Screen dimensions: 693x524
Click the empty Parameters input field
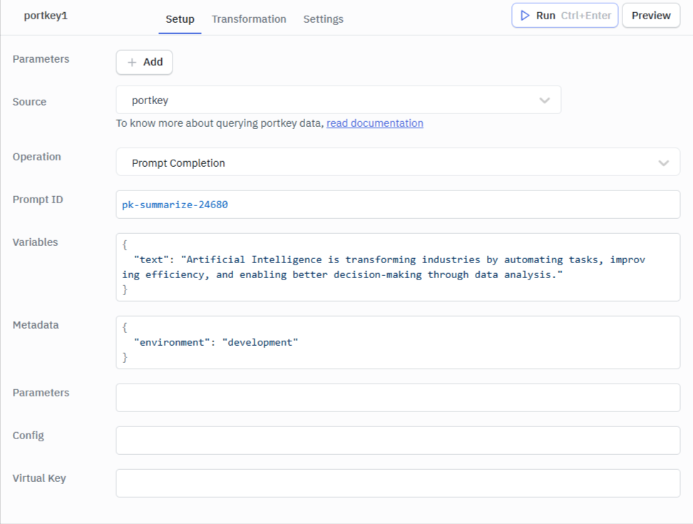[x=398, y=398]
